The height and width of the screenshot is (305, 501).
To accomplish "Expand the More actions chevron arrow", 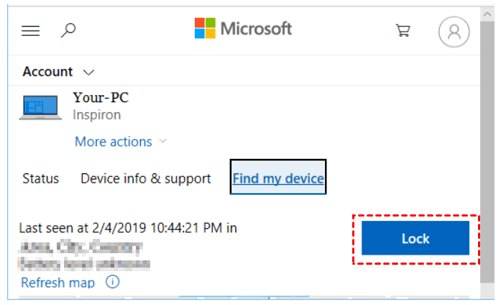I will 163,141.
